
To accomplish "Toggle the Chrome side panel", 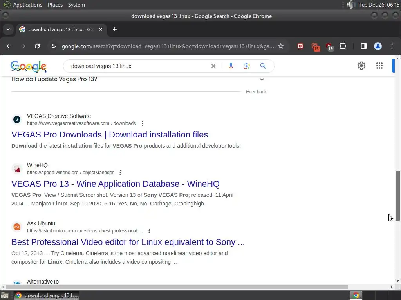I will click(364, 46).
